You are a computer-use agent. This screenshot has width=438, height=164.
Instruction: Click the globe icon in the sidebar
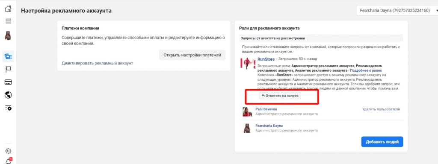tap(9, 95)
